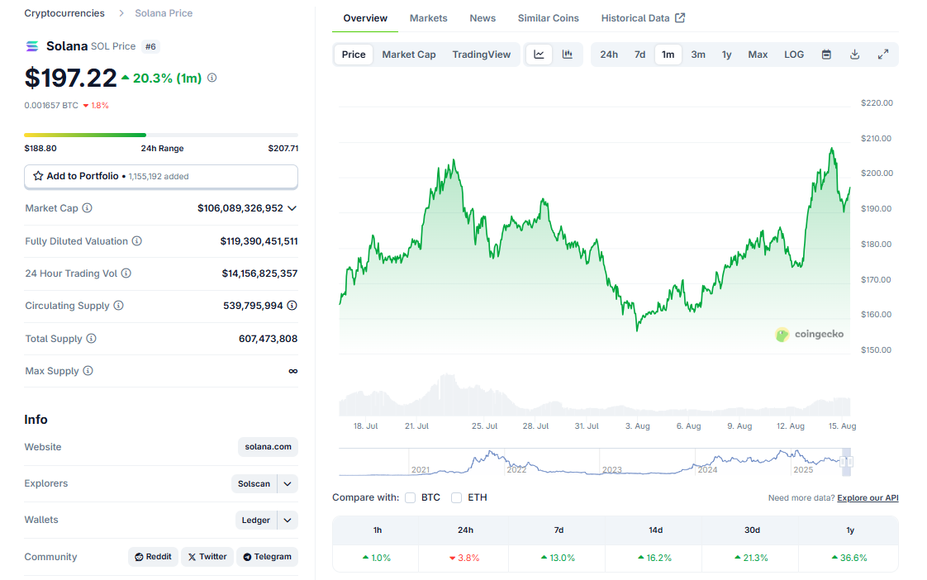Screen dimensions: 927x580
Task: Follow Explore our API link
Action: (868, 498)
